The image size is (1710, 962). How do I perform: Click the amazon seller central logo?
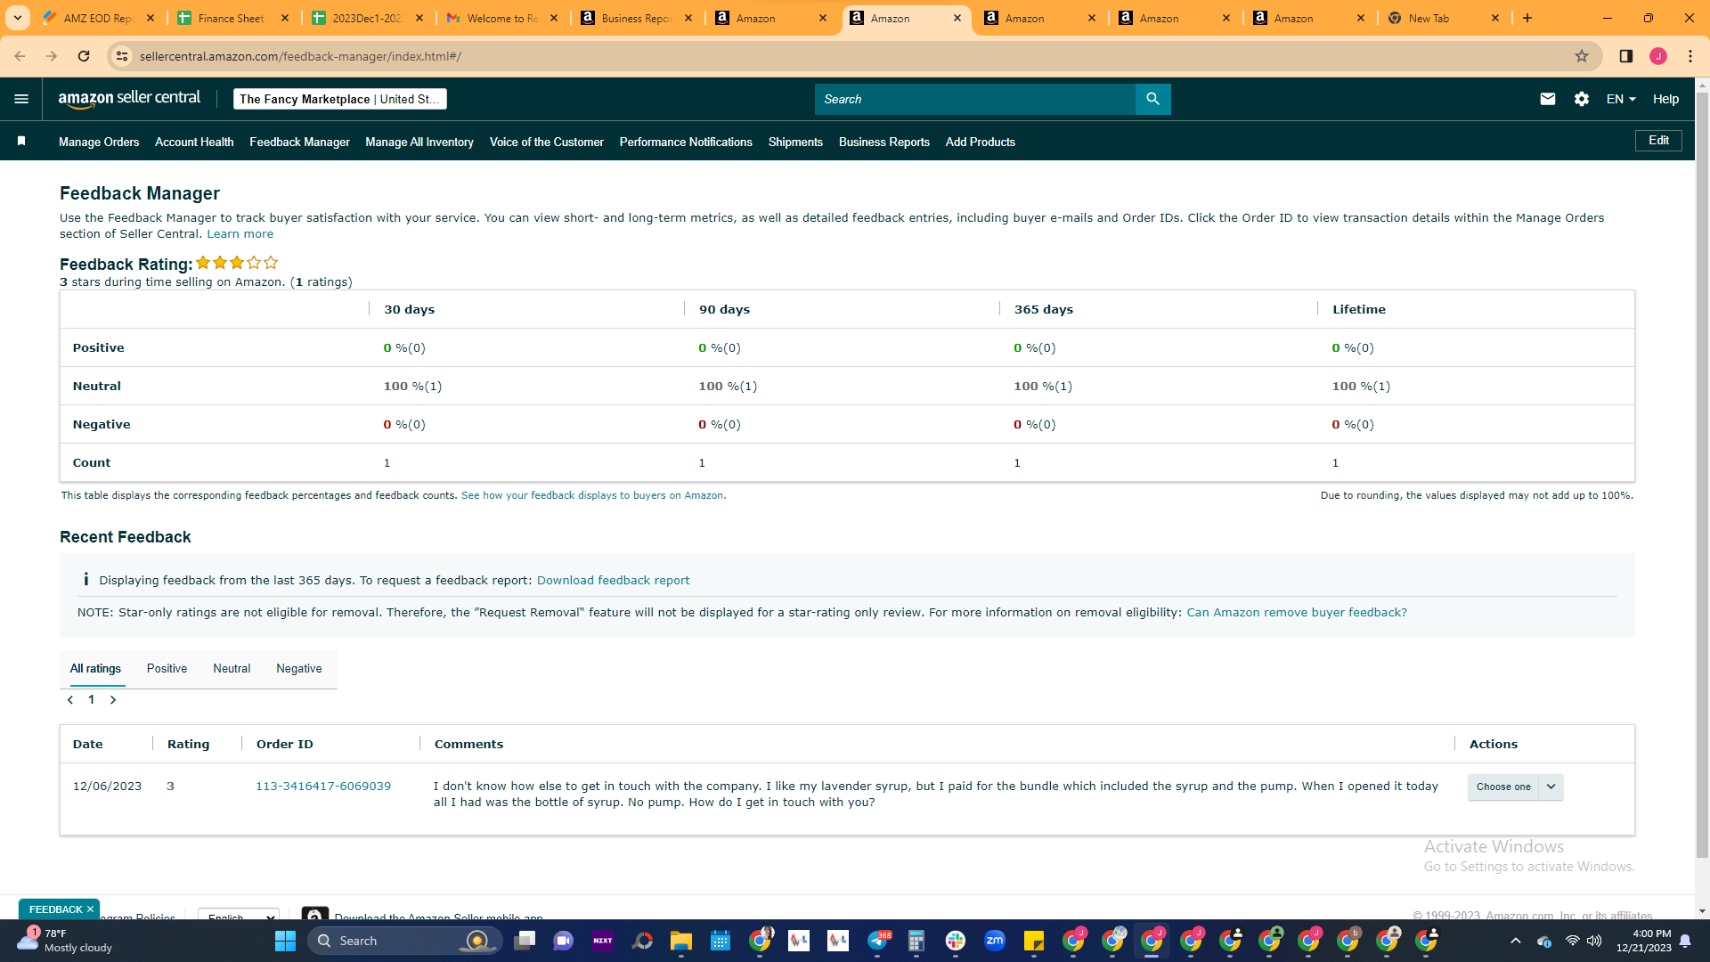pos(129,99)
